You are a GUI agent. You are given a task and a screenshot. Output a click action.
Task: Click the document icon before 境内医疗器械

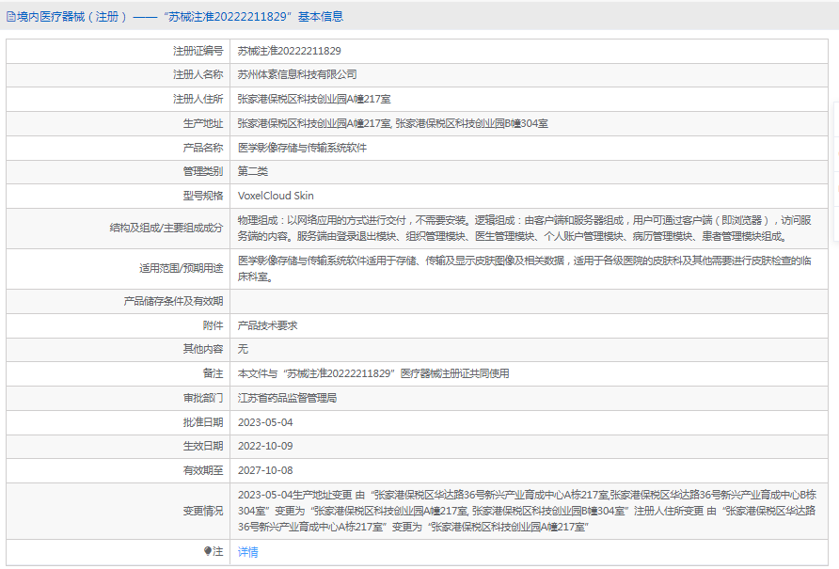click(x=10, y=17)
